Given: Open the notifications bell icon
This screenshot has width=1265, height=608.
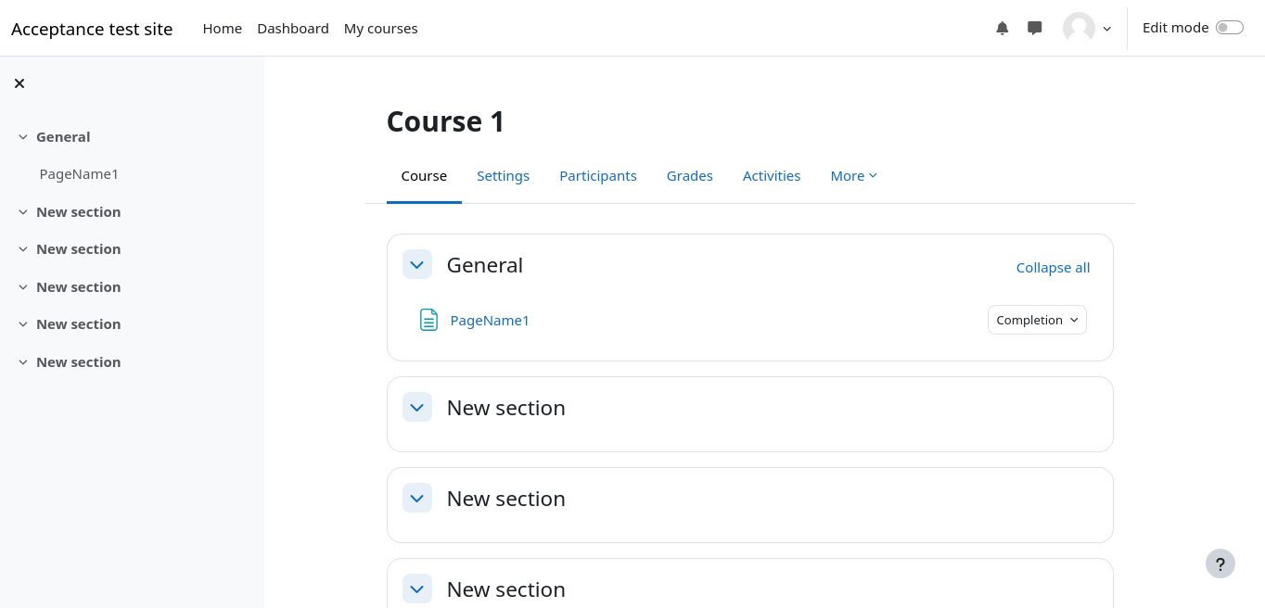Looking at the screenshot, I should [1002, 29].
